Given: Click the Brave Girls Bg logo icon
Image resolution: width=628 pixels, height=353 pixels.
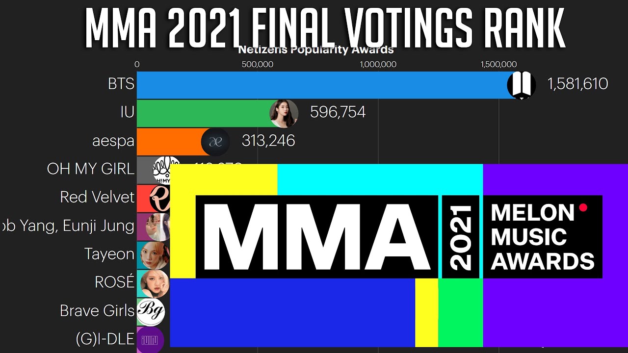Looking at the screenshot, I should (151, 312).
